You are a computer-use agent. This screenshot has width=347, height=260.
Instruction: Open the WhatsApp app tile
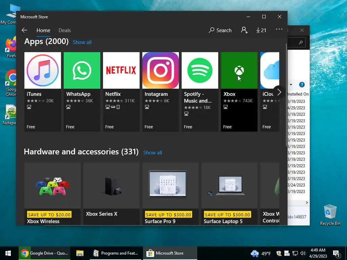(82, 92)
